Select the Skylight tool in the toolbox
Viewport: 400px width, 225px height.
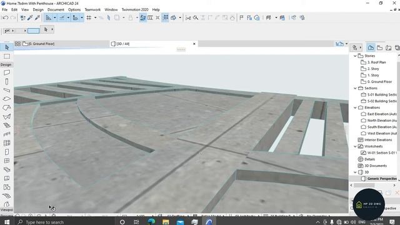(x=7, y=169)
